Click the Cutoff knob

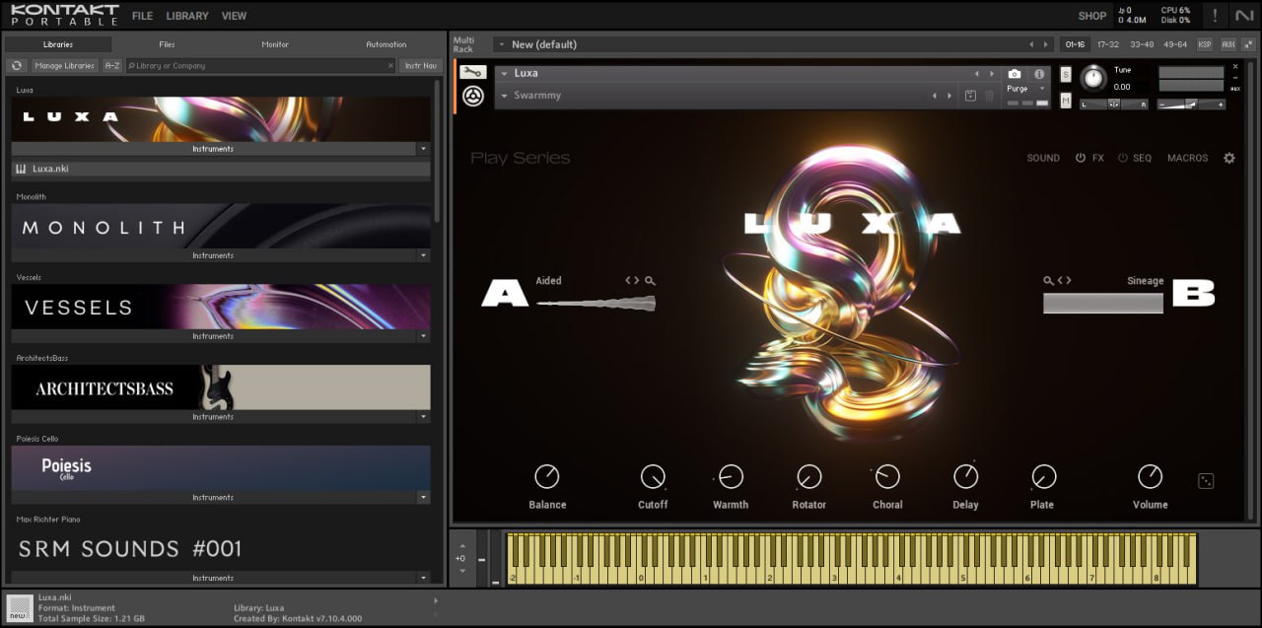653,477
